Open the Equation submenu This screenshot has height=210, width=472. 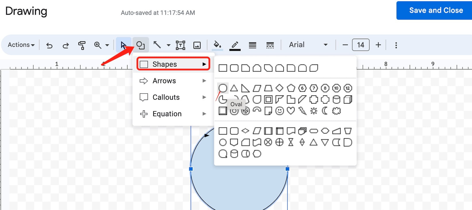pyautogui.click(x=173, y=114)
